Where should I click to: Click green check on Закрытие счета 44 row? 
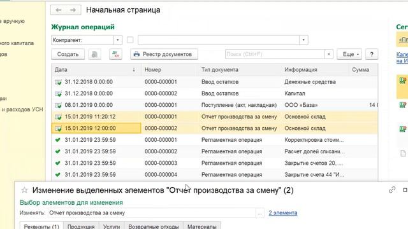tap(58, 175)
